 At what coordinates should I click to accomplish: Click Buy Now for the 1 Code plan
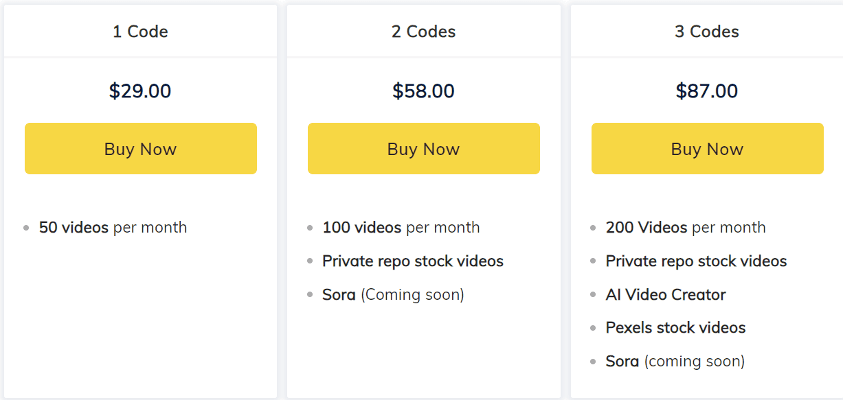[140, 148]
